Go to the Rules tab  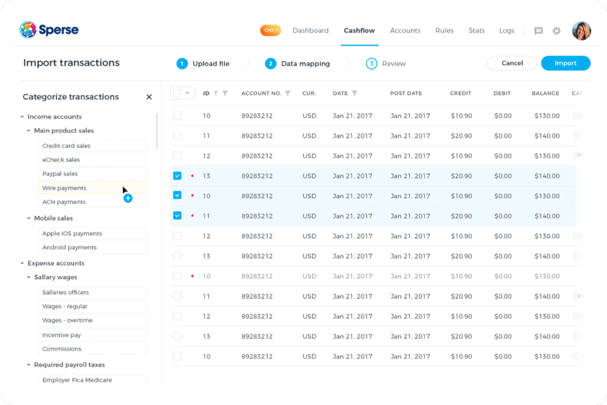pos(444,31)
